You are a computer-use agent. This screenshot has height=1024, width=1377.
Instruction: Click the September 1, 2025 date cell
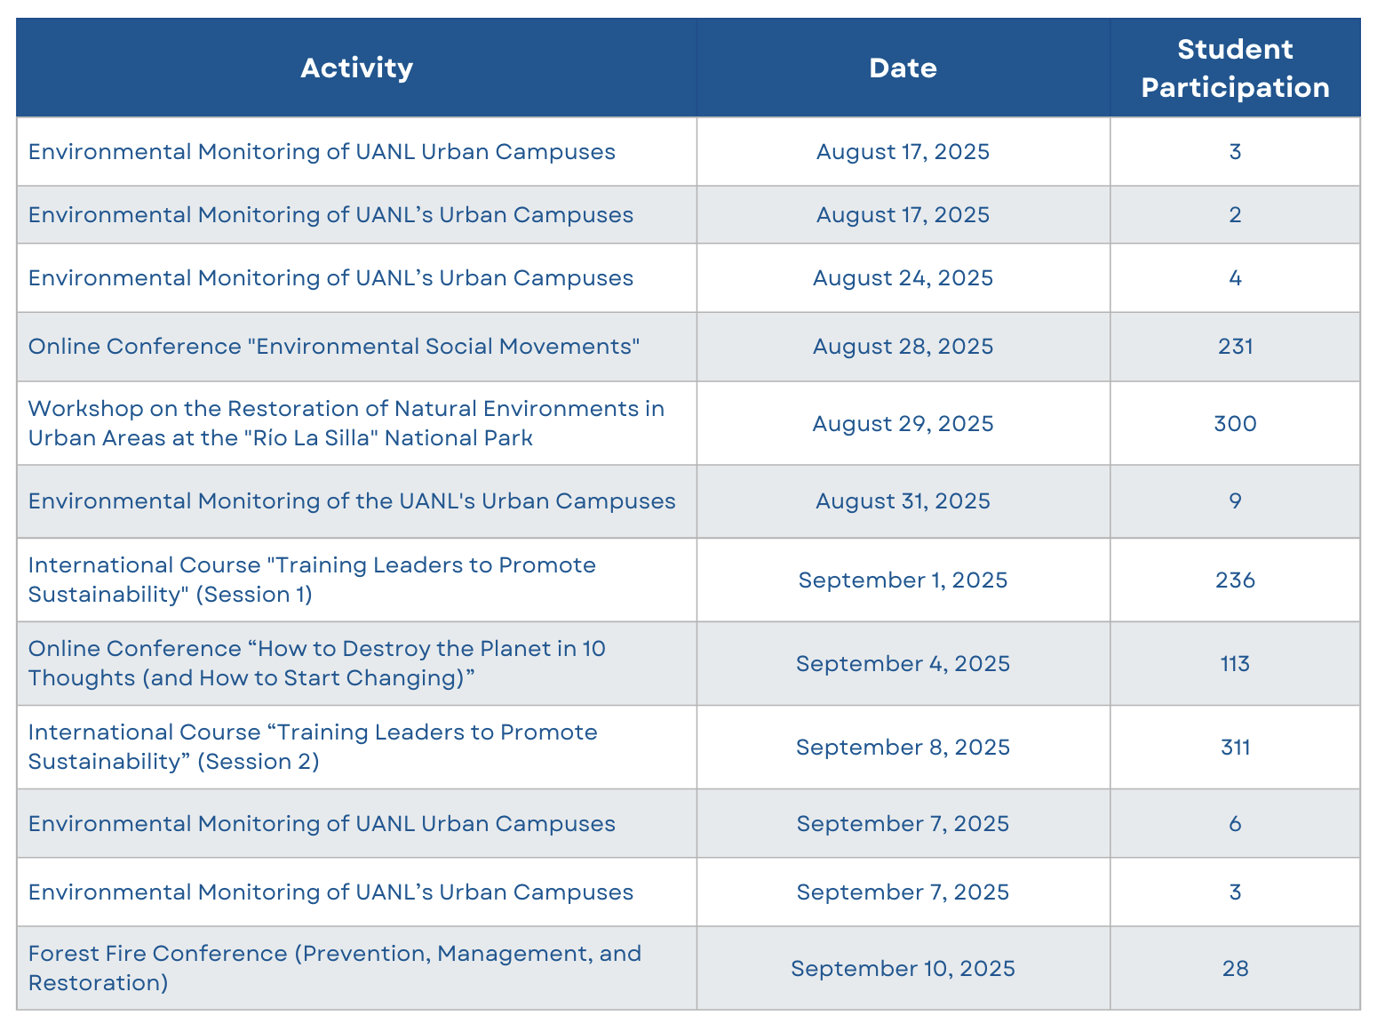[903, 580]
